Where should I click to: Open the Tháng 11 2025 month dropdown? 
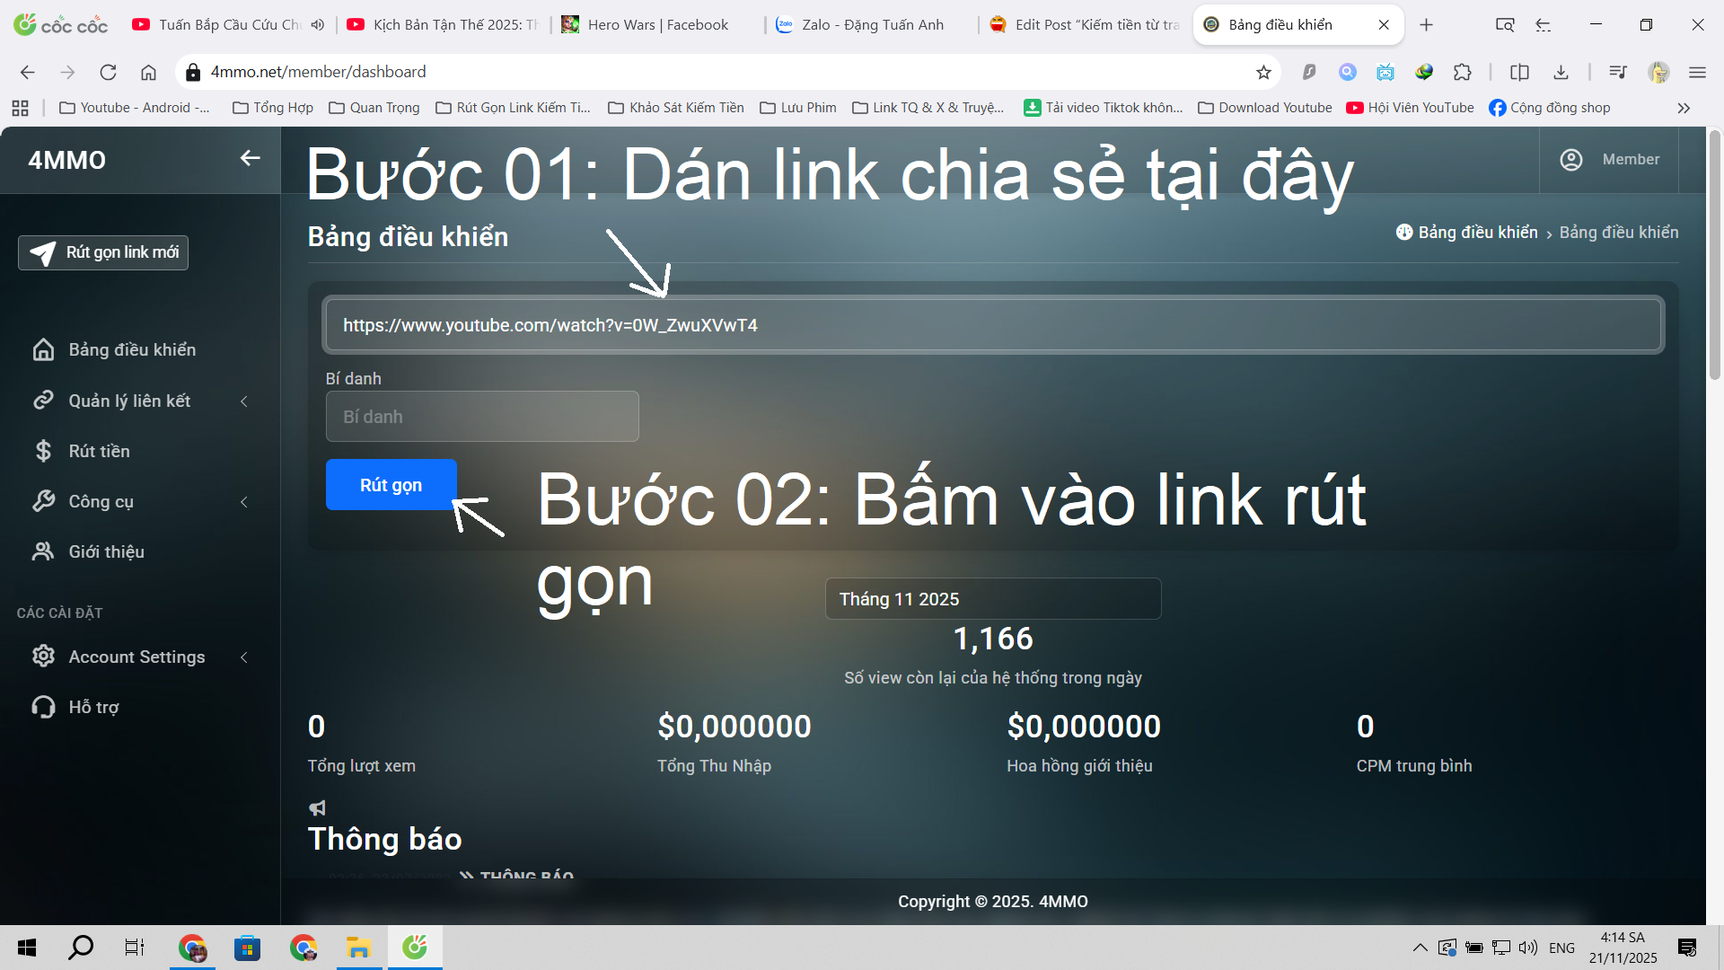pos(992,599)
